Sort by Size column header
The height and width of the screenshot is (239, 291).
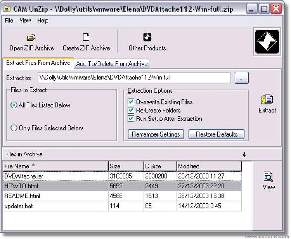(126, 166)
